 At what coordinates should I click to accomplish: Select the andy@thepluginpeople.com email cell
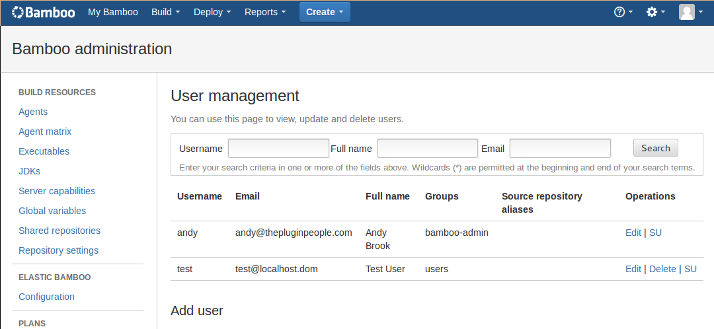294,233
